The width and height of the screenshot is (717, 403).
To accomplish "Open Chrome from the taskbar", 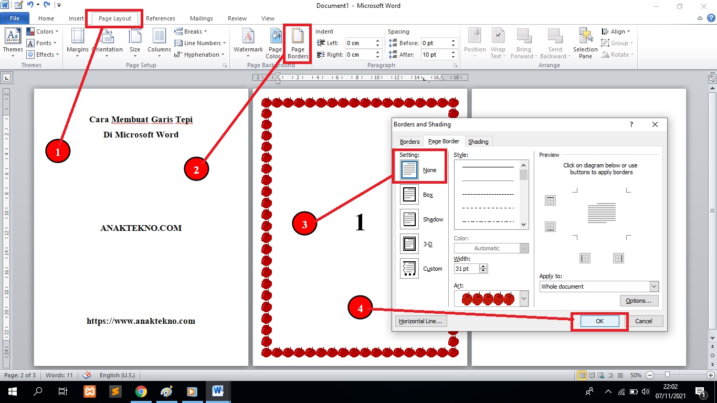I will pos(141,391).
